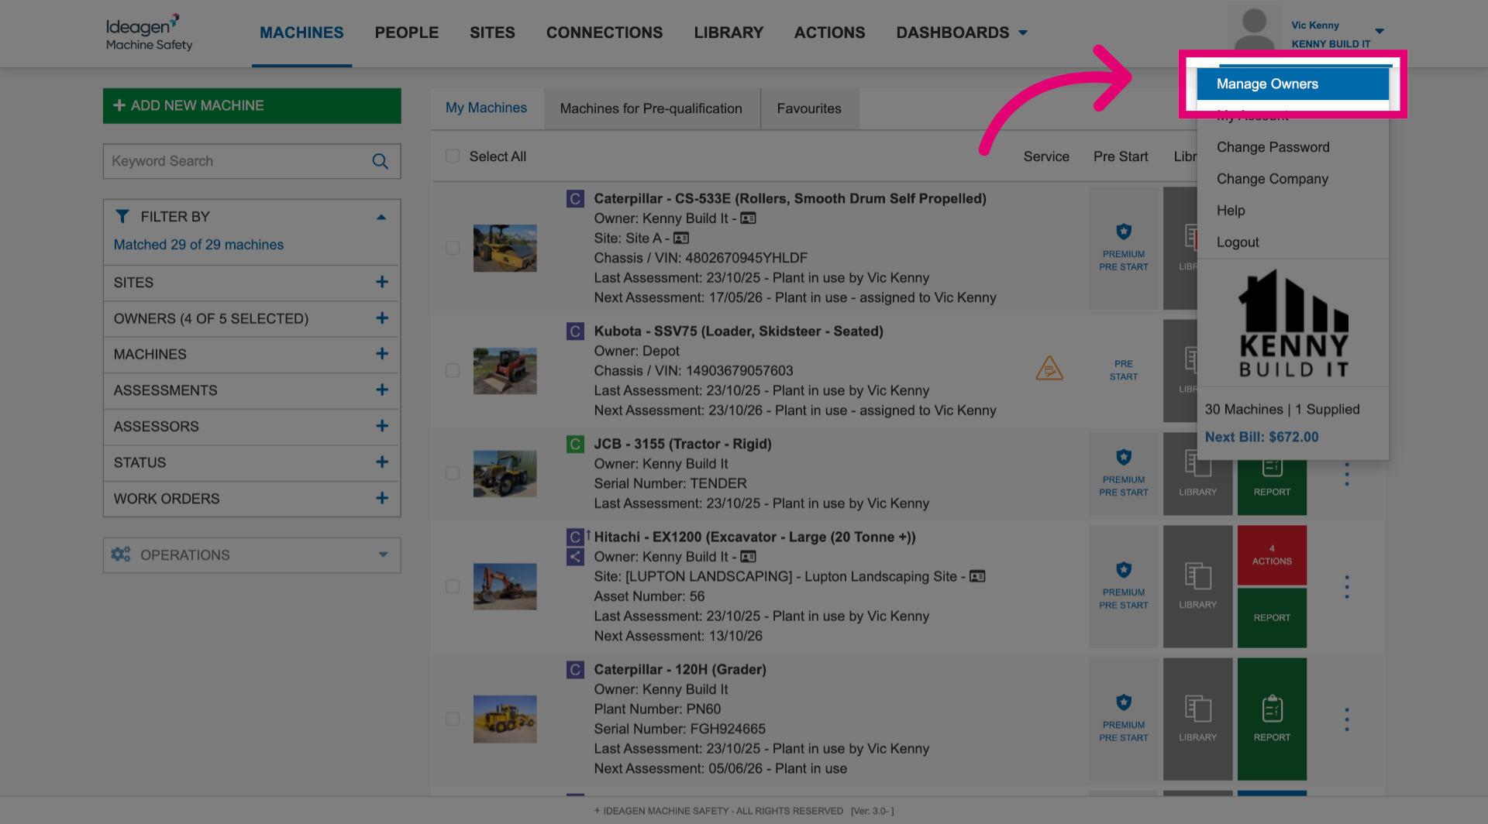The height and width of the screenshot is (824, 1488).
Task: Go to the Actions page
Action: tap(829, 33)
